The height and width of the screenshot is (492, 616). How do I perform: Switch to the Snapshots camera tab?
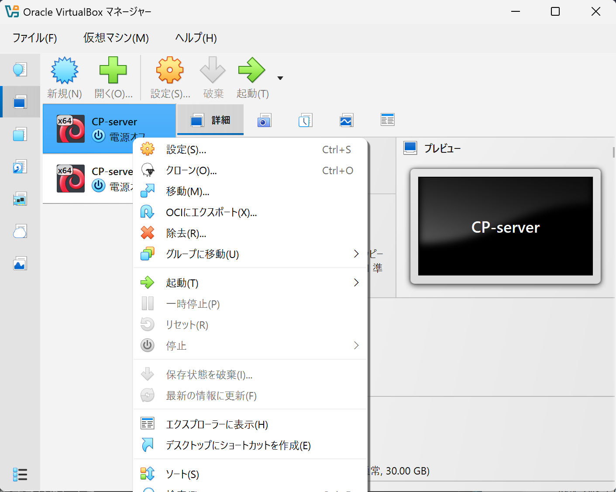(x=264, y=120)
